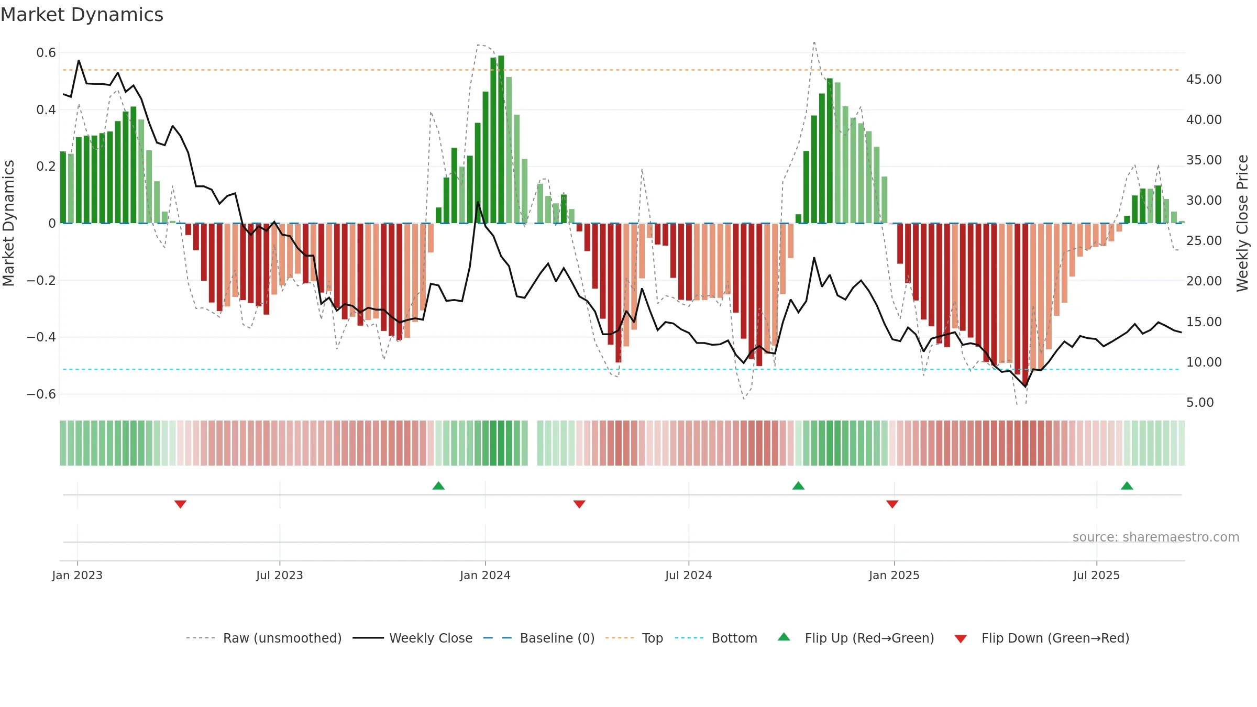Click the Market Dynamics vertical axis title

[8, 223]
